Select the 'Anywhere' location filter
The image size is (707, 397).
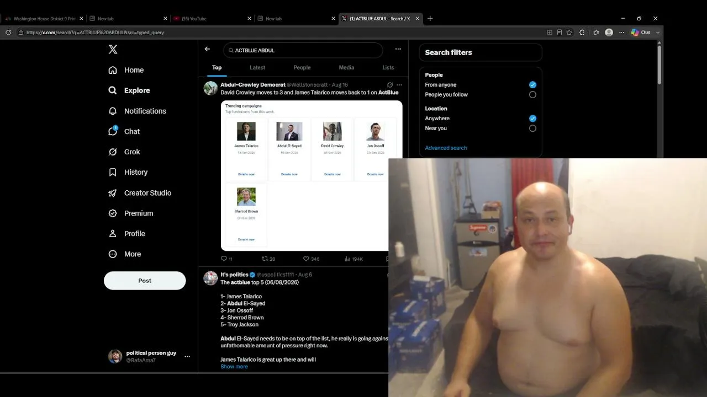(x=532, y=119)
